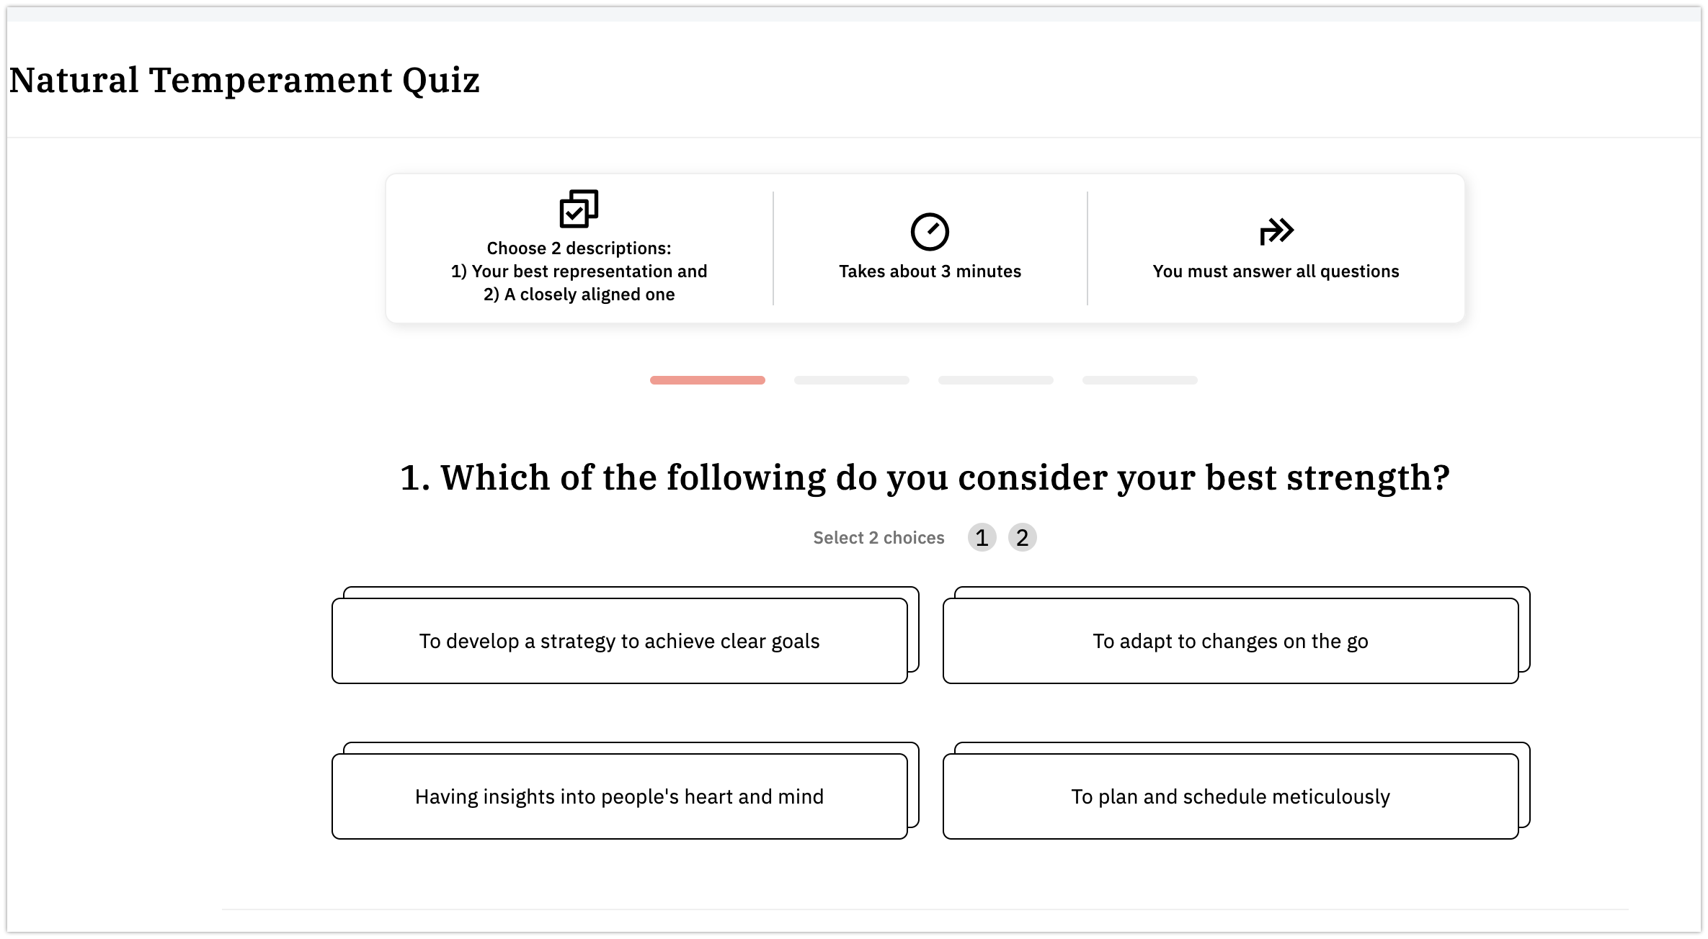Screen dimensions: 1708x939
Task: Click the question 1 heading text
Action: point(925,477)
